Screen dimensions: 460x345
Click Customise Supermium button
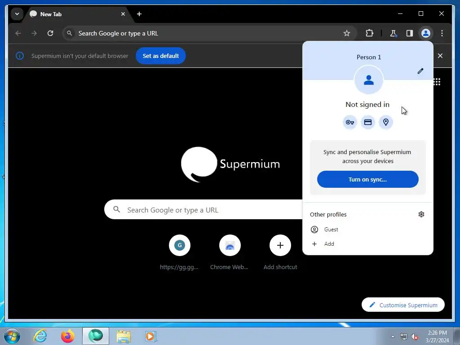coord(403,305)
